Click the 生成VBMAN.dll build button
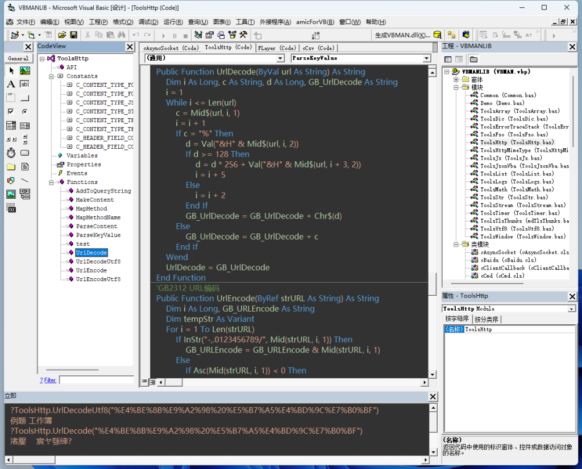Image resolution: width=582 pixels, height=469 pixels. point(402,35)
